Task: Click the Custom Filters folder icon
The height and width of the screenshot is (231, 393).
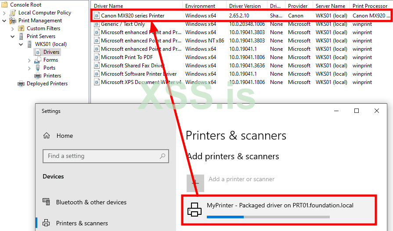Action: coord(22,28)
